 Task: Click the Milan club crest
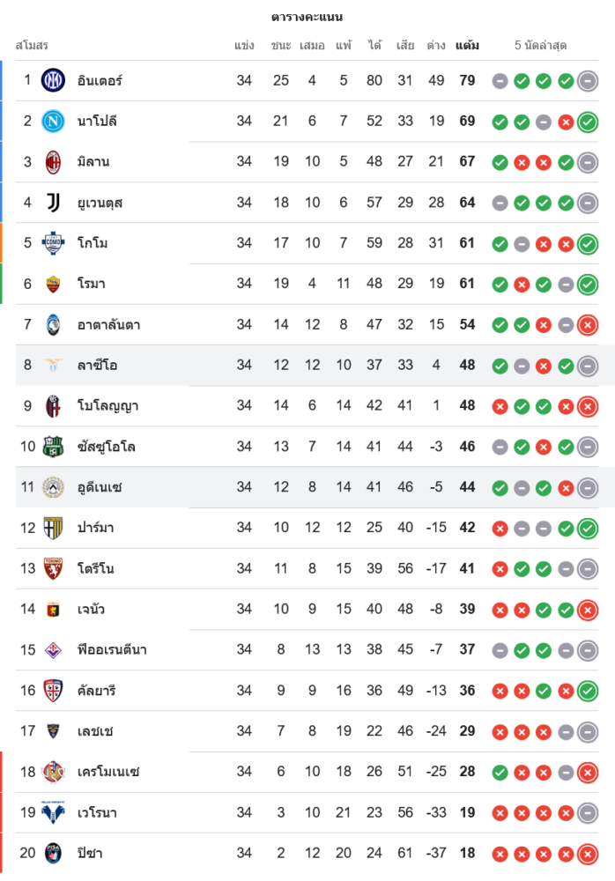pos(54,161)
